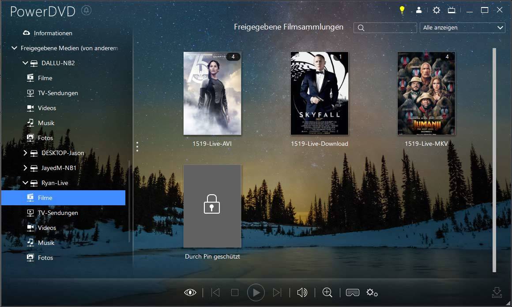512x307 pixels.
Task: Click the Informationen cloud icon
Action: click(26, 33)
